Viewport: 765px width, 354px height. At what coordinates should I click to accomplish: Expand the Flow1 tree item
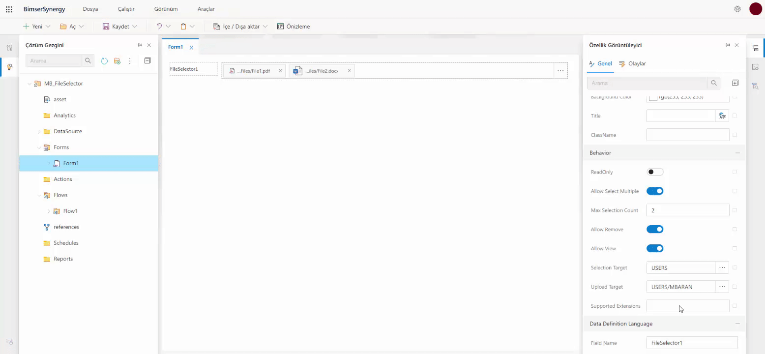(48, 210)
